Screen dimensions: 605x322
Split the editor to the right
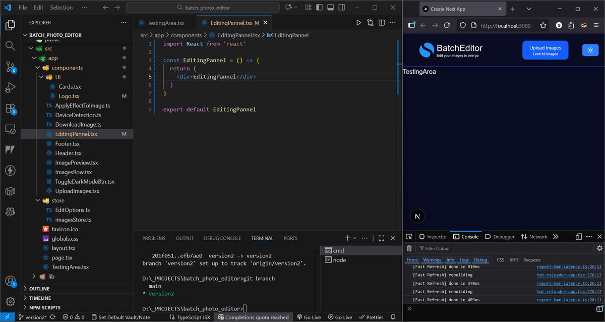coord(382,23)
